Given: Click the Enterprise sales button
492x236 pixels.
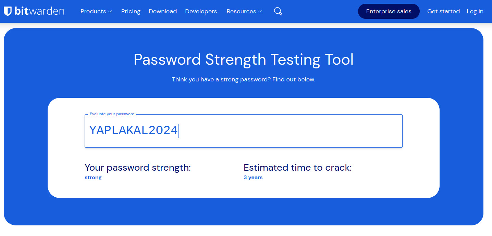Looking at the screenshot, I should 389,11.
